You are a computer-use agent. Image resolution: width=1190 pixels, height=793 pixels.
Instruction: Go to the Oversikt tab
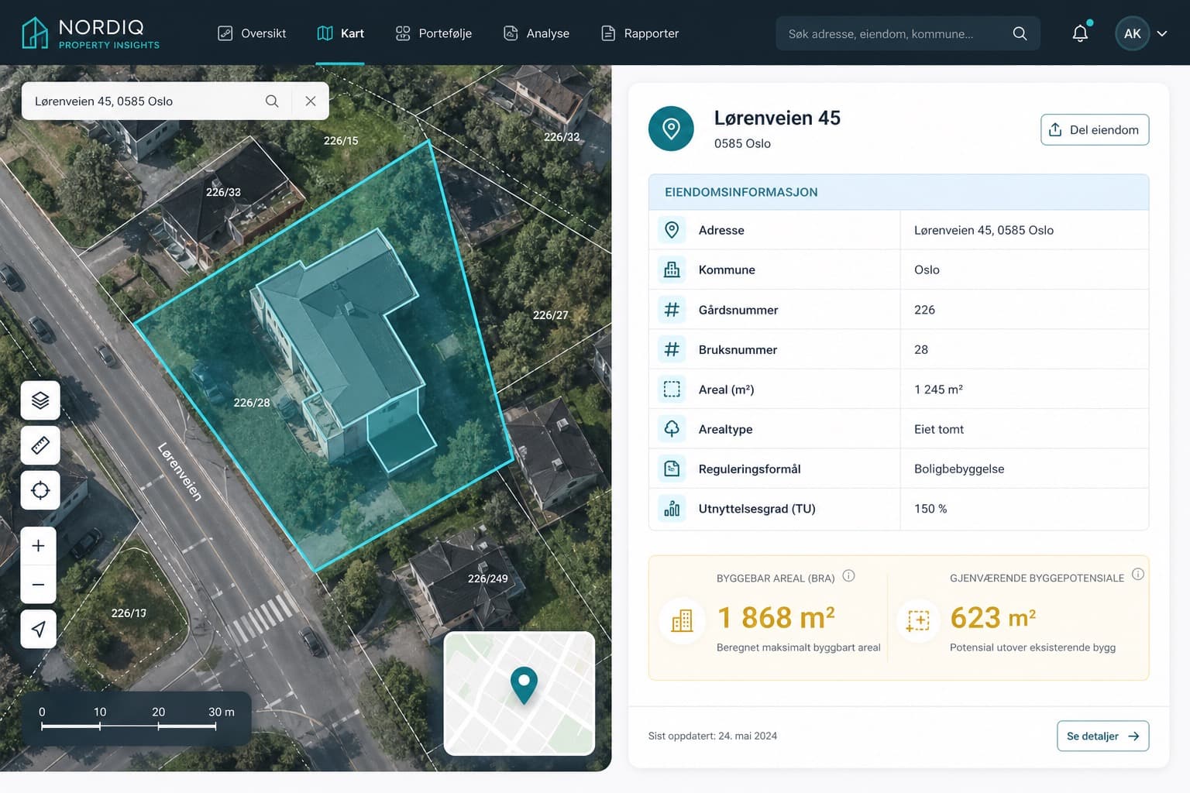[252, 33]
